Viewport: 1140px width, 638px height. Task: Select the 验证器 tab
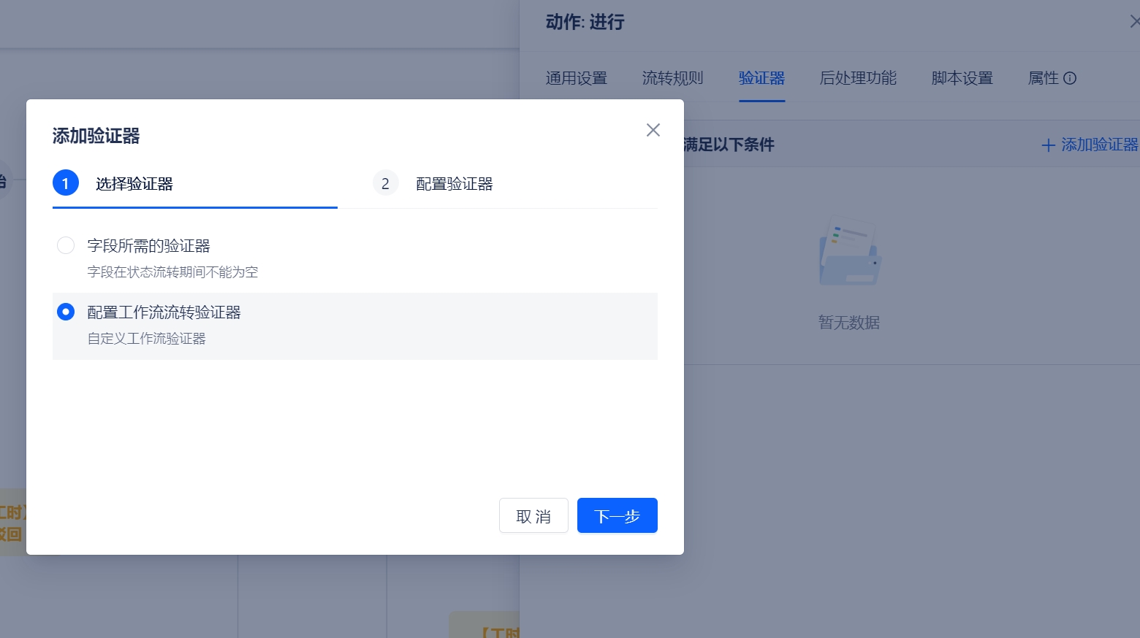coord(762,78)
